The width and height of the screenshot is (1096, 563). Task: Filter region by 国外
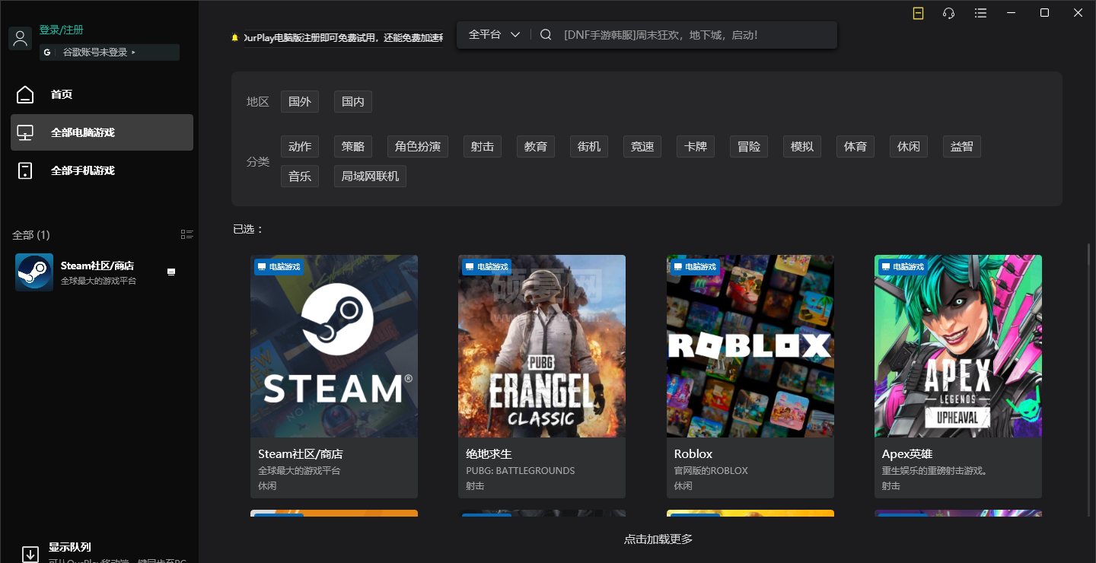click(x=300, y=101)
